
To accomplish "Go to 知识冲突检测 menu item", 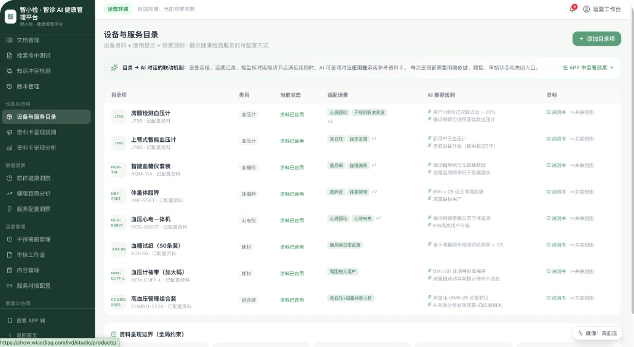I will 45,71.
